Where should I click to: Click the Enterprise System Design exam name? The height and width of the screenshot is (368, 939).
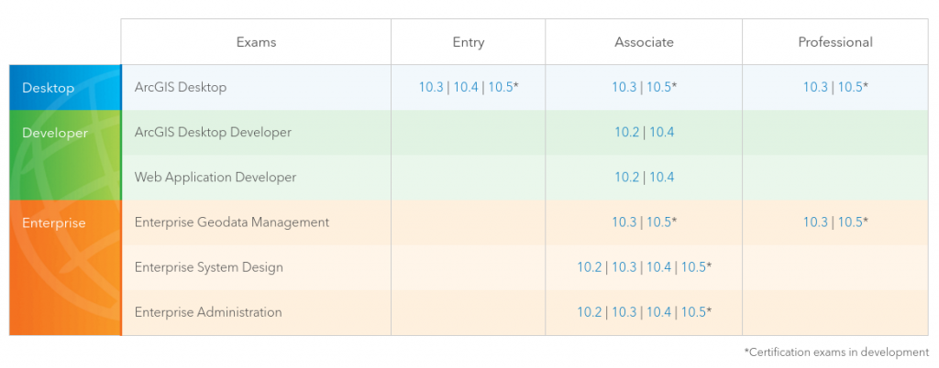(208, 267)
